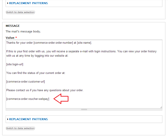Click the triangle arrow beside the upper REPLACEMENT PATTERNS
The height and width of the screenshot is (137, 168).
8,3
